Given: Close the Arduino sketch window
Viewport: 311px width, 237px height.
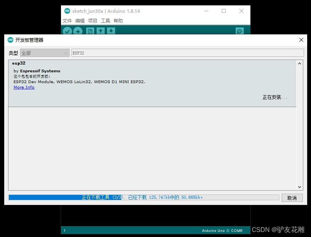Looking at the screenshot, I should point(241,11).
